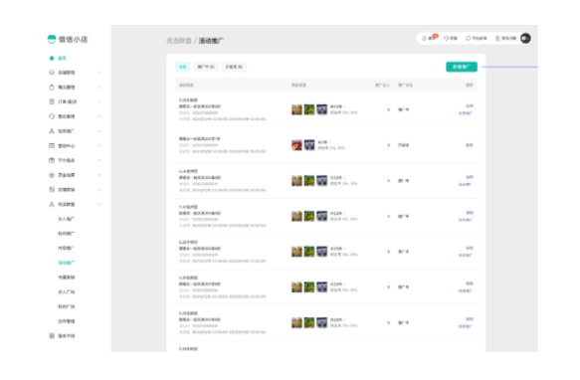Screen dimensions: 580x380
Task: Click the 常见问题 document icon in header
Action: coord(497,38)
